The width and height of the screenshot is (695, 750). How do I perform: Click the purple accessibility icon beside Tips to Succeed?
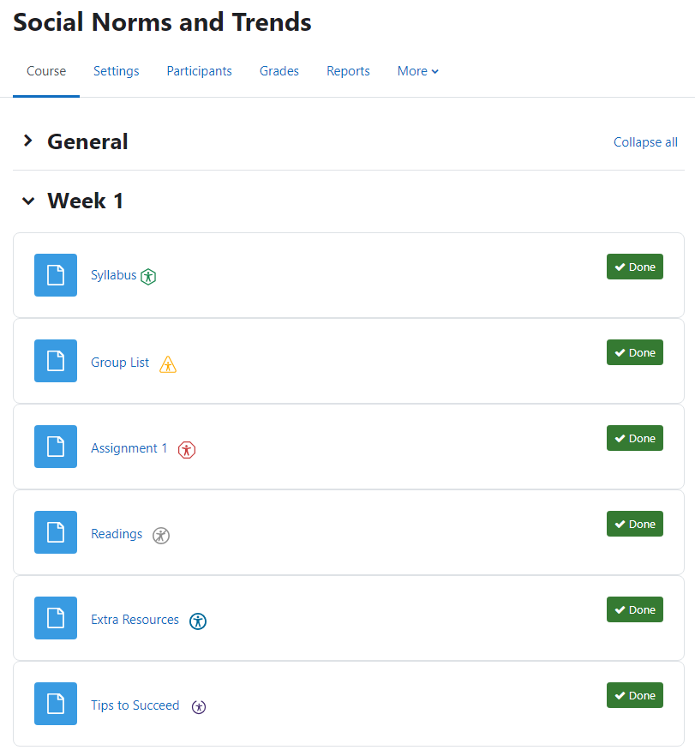click(x=199, y=707)
